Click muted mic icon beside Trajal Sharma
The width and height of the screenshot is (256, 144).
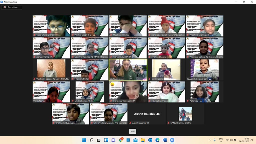(x=34, y=35)
